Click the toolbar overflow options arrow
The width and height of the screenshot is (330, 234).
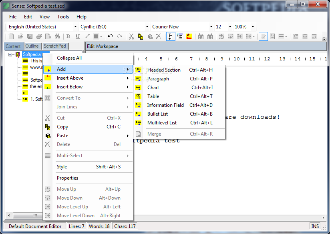point(324,39)
